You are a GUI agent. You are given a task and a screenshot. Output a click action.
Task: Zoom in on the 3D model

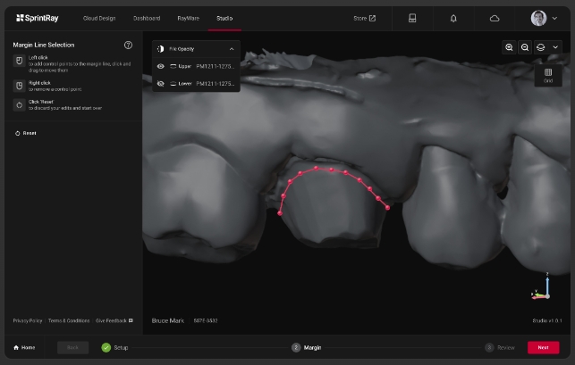click(x=510, y=47)
